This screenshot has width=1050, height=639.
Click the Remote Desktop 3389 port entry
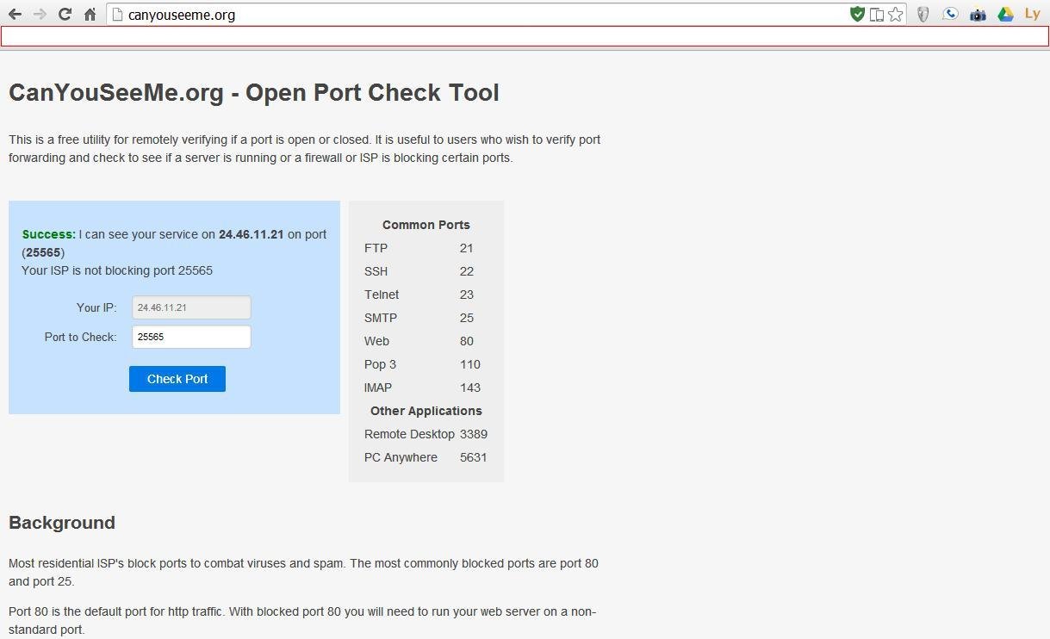[x=426, y=434]
